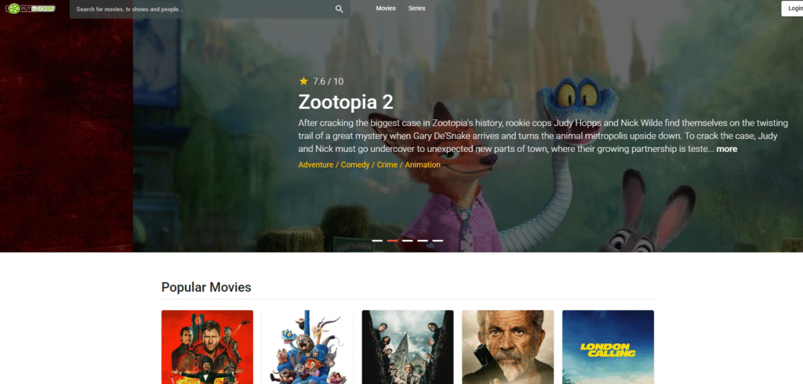Open the Zootopia 2 title link
This screenshot has height=384, width=803.
point(346,103)
